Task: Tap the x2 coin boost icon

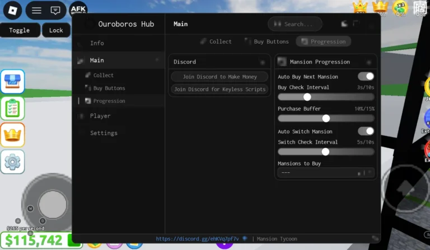Action: [400, 8]
